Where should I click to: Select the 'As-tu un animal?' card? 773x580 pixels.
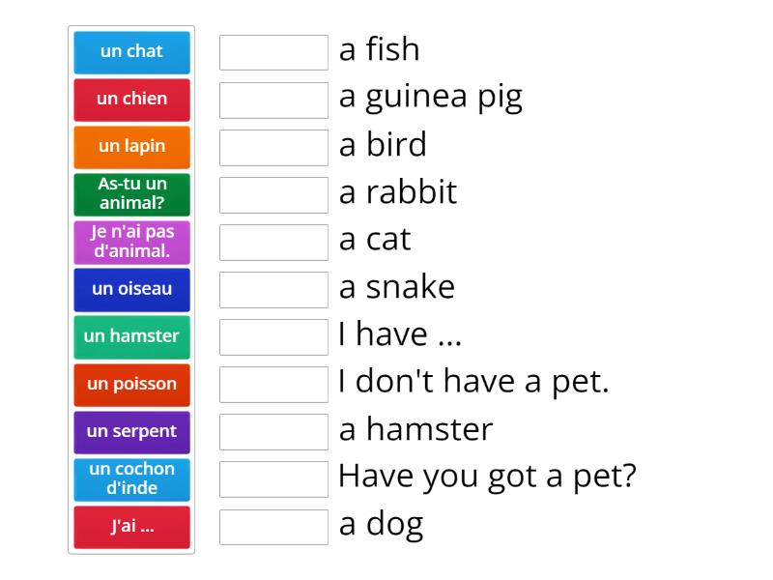click(131, 194)
